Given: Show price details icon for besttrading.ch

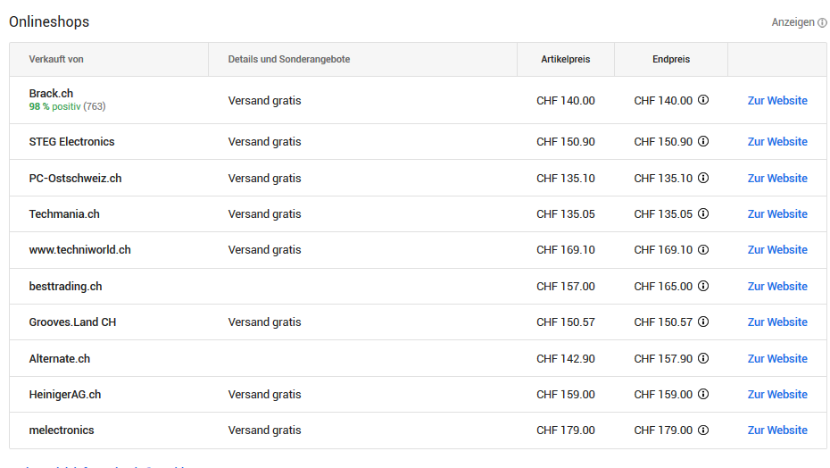Looking at the screenshot, I should [703, 287].
